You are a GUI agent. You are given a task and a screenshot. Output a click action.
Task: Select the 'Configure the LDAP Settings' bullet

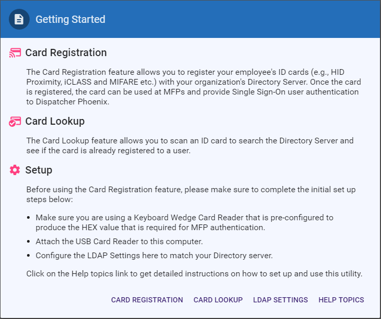point(154,256)
